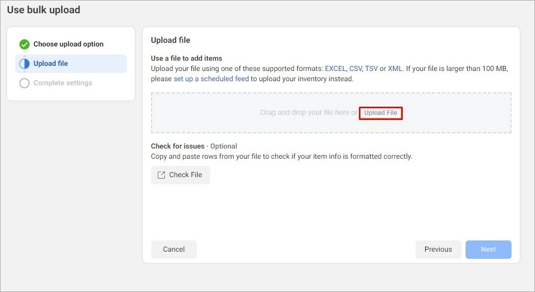Open the CSV format link
The height and width of the screenshot is (292, 535).
[x=355, y=68]
